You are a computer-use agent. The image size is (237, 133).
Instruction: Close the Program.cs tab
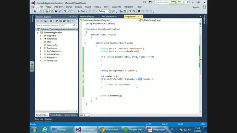tap(141, 16)
